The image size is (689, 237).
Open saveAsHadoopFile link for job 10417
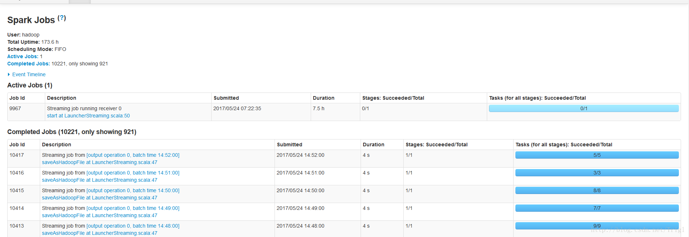(x=99, y=162)
